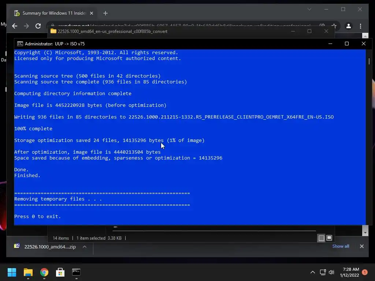Click the 'Computing directory information complete' line
This screenshot has height=281, width=375.
click(73, 93)
